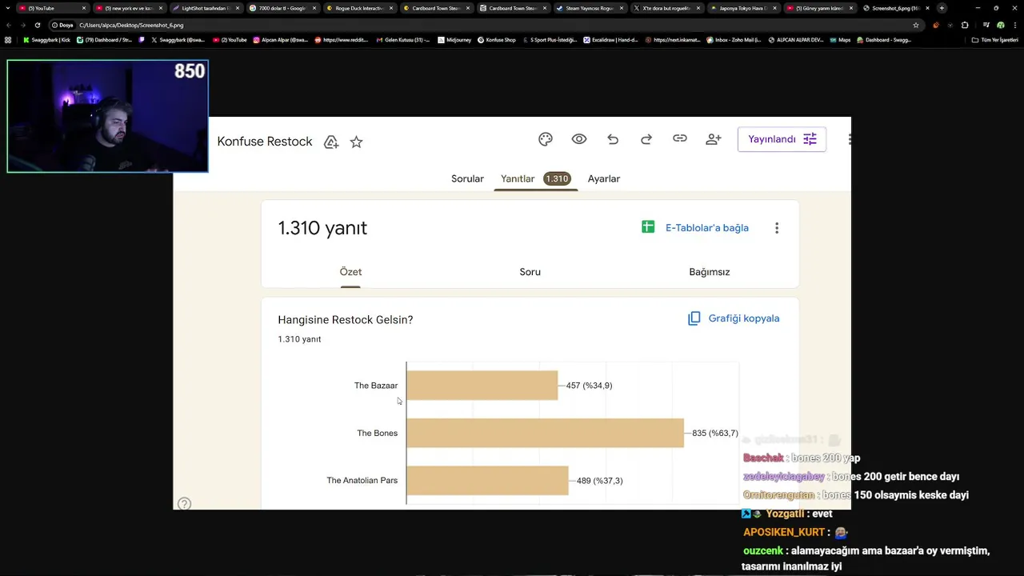Click the E-Tablolar'a bağla link
The image size is (1024, 576).
coord(707,228)
